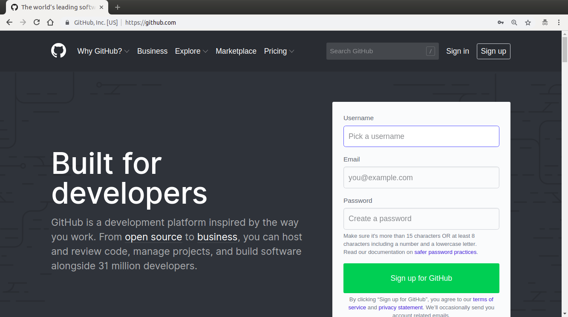Click the incognito extension icon

tap(545, 23)
